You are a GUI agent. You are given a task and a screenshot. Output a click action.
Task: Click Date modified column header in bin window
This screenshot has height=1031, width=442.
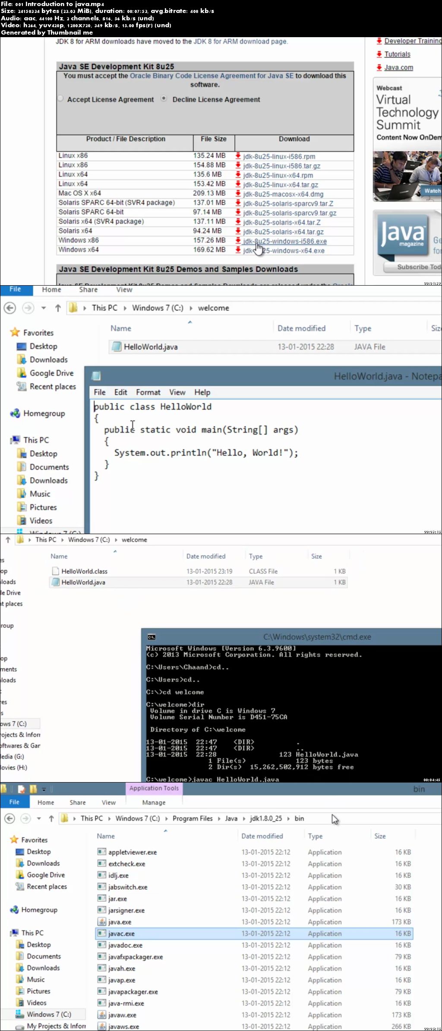click(x=262, y=836)
